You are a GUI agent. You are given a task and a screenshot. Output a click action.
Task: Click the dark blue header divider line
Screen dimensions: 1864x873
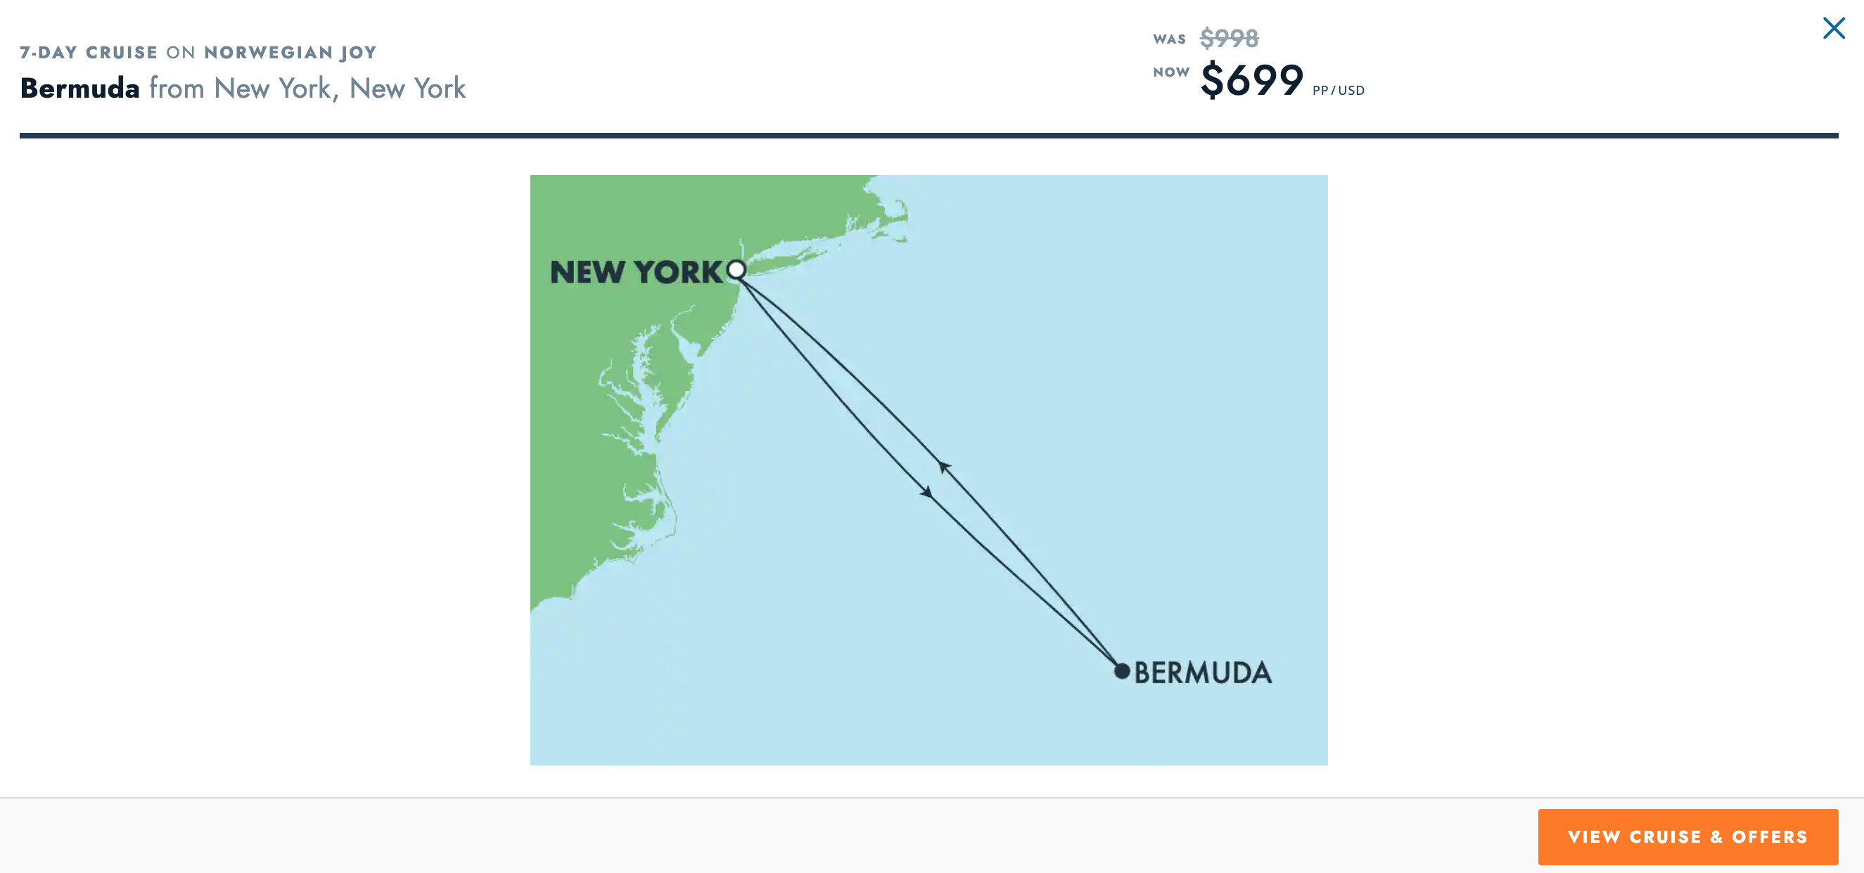(x=928, y=135)
